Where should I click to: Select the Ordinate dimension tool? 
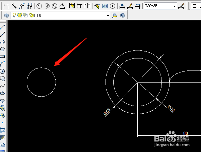tap(29, 6)
